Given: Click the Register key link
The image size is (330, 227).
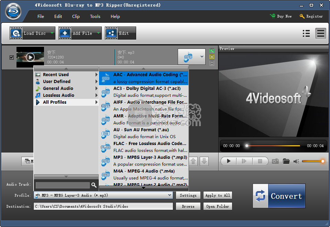Looking at the screenshot, I should click(311, 16).
